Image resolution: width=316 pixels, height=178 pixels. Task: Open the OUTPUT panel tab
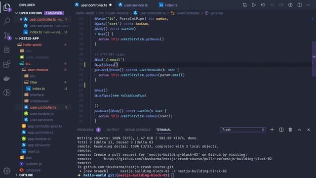click(113, 130)
